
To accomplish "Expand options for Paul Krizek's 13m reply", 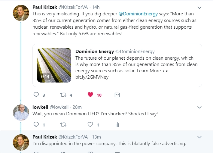I will point(199,137).
